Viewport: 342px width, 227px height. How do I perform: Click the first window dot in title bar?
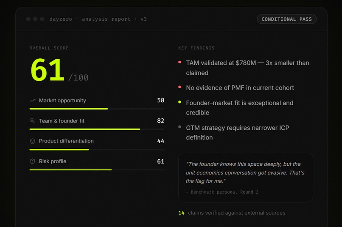click(x=28, y=19)
